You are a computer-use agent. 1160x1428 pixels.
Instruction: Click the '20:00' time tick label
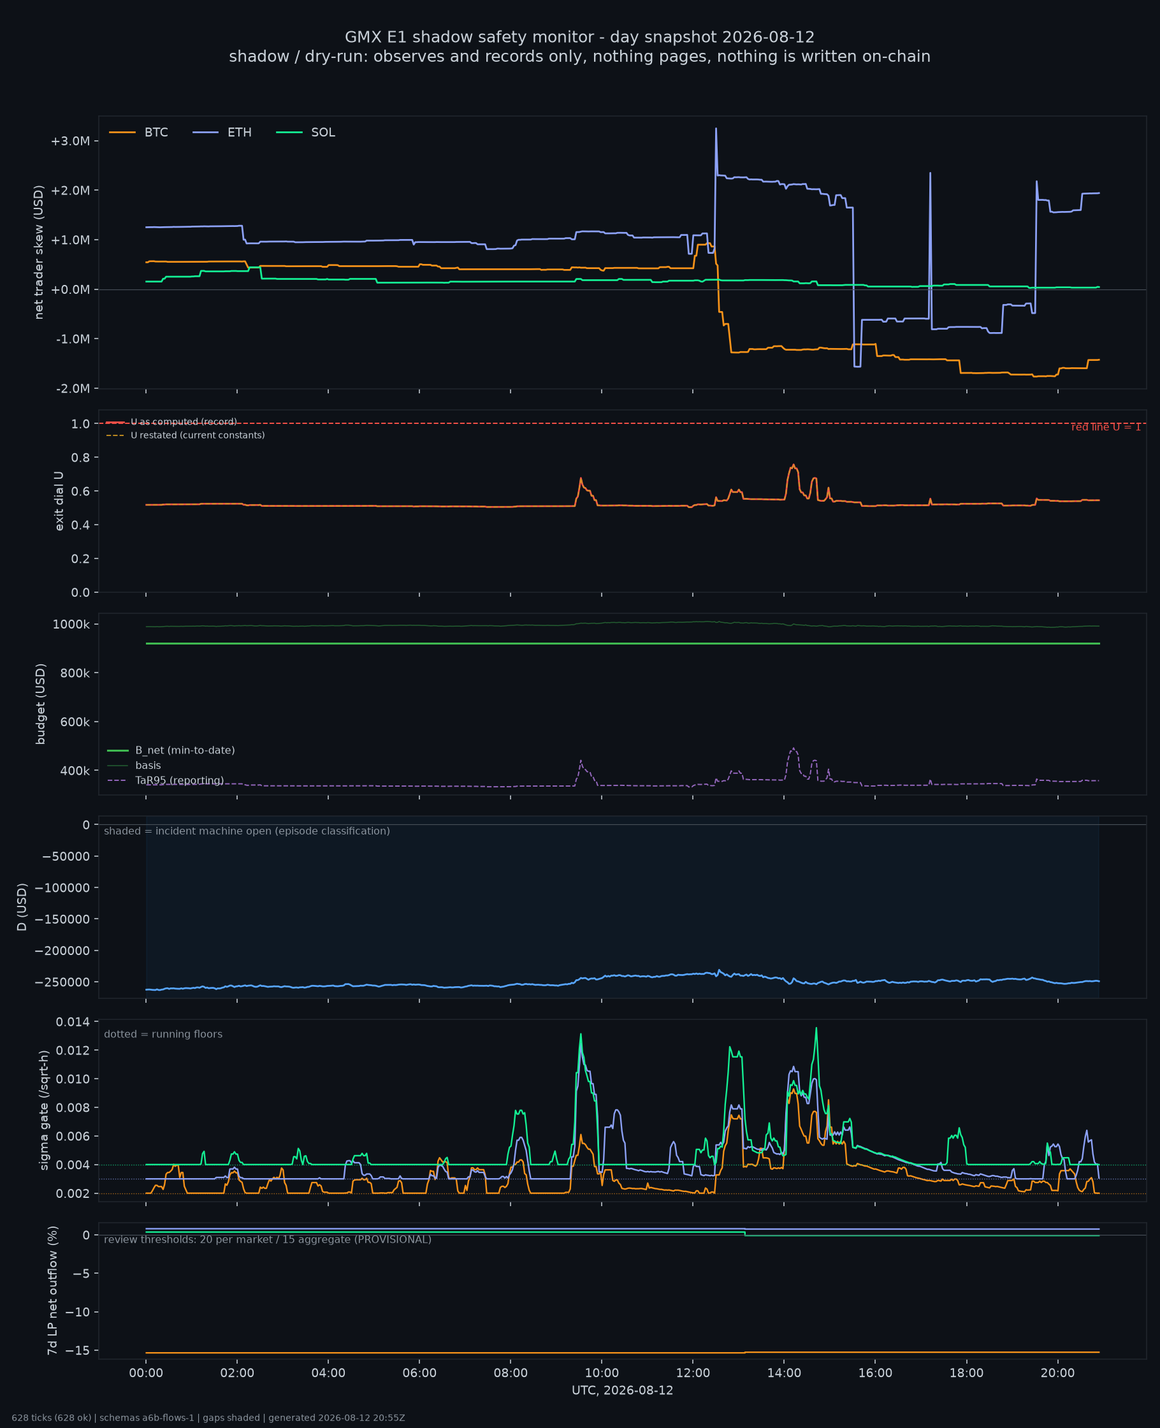(x=1058, y=1373)
